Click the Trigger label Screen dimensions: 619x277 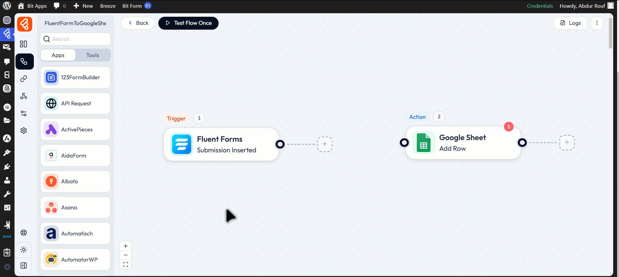coord(176,119)
